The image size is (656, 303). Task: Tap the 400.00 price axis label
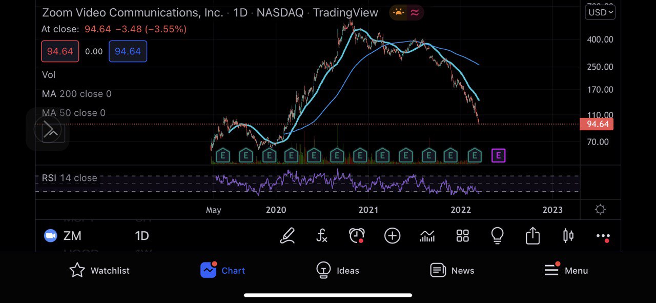[600, 39]
